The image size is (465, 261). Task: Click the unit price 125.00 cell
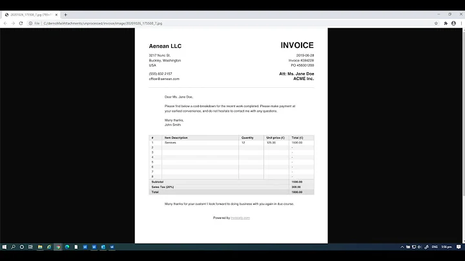[271, 143]
